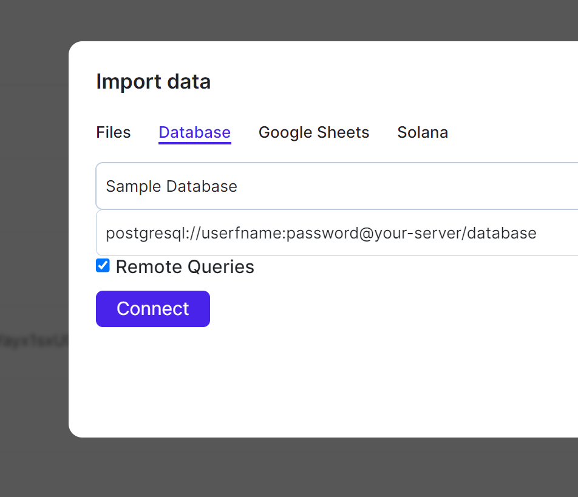Toggle the Remote Queries checkbox
The width and height of the screenshot is (578, 497).
click(x=103, y=266)
